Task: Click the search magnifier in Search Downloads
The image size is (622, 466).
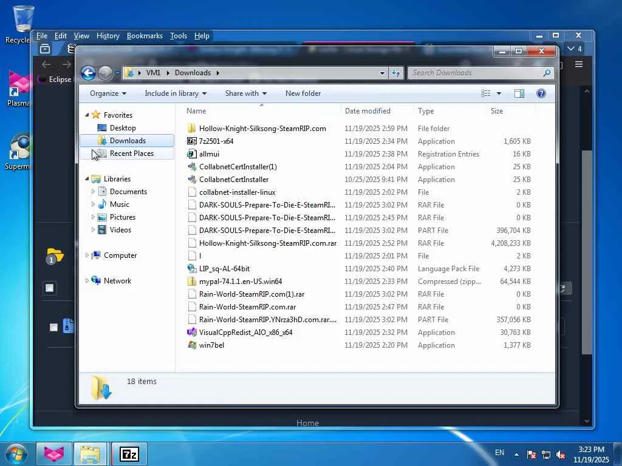Action: point(547,73)
